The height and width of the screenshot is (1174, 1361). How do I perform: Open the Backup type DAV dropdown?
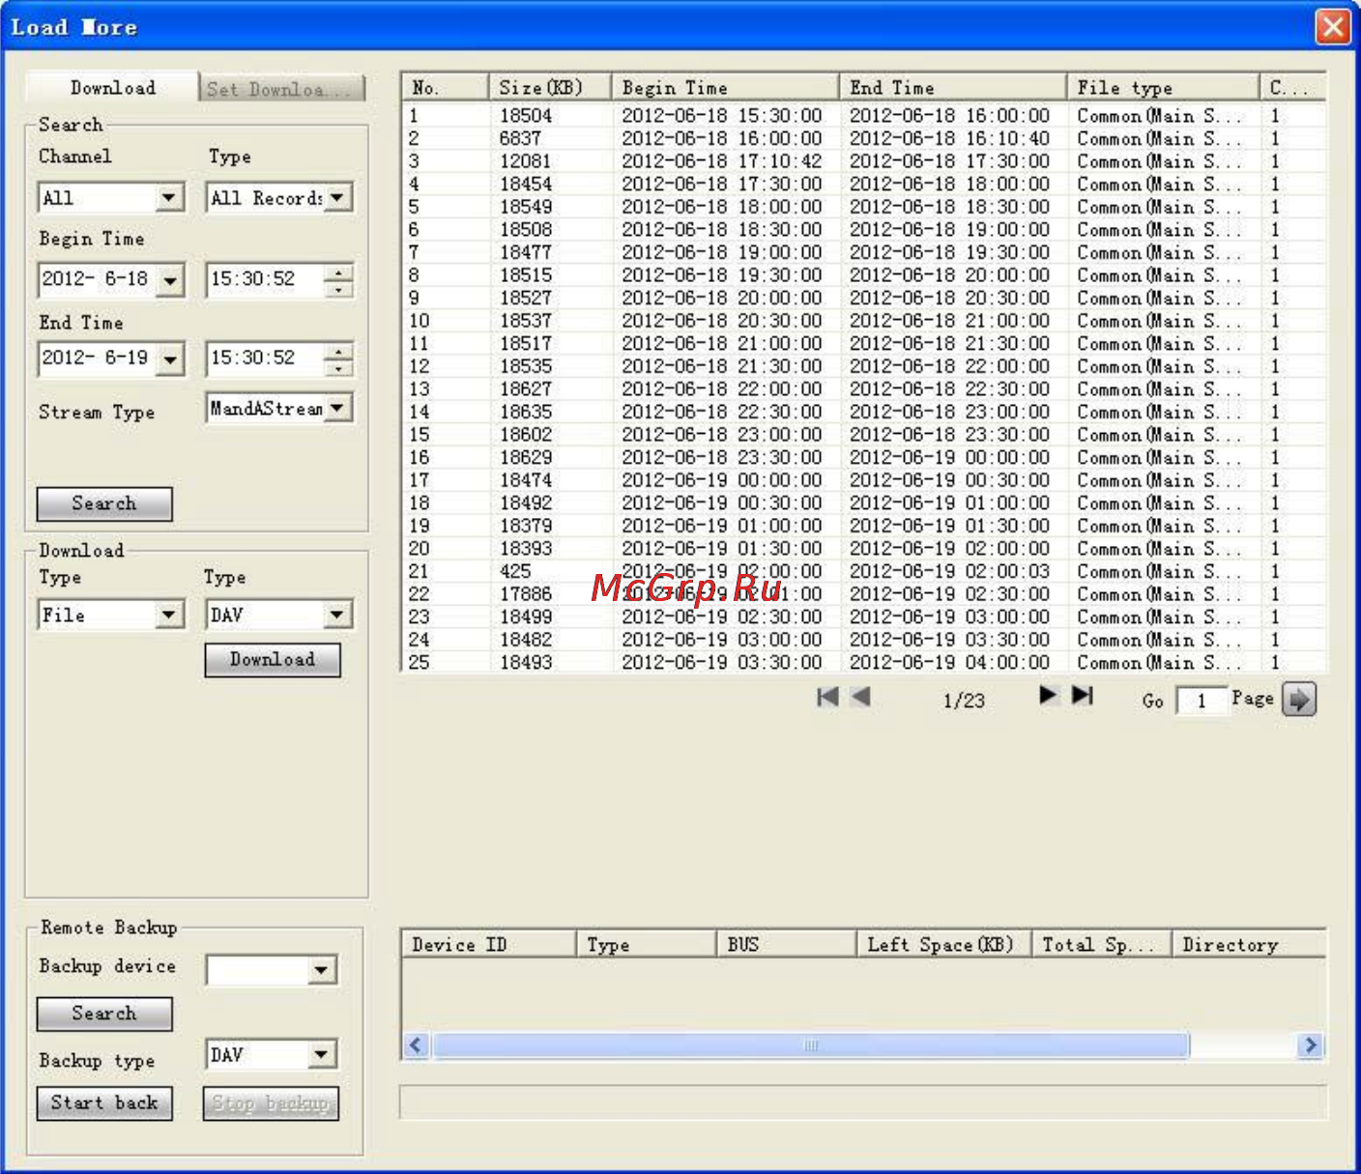pos(321,1054)
